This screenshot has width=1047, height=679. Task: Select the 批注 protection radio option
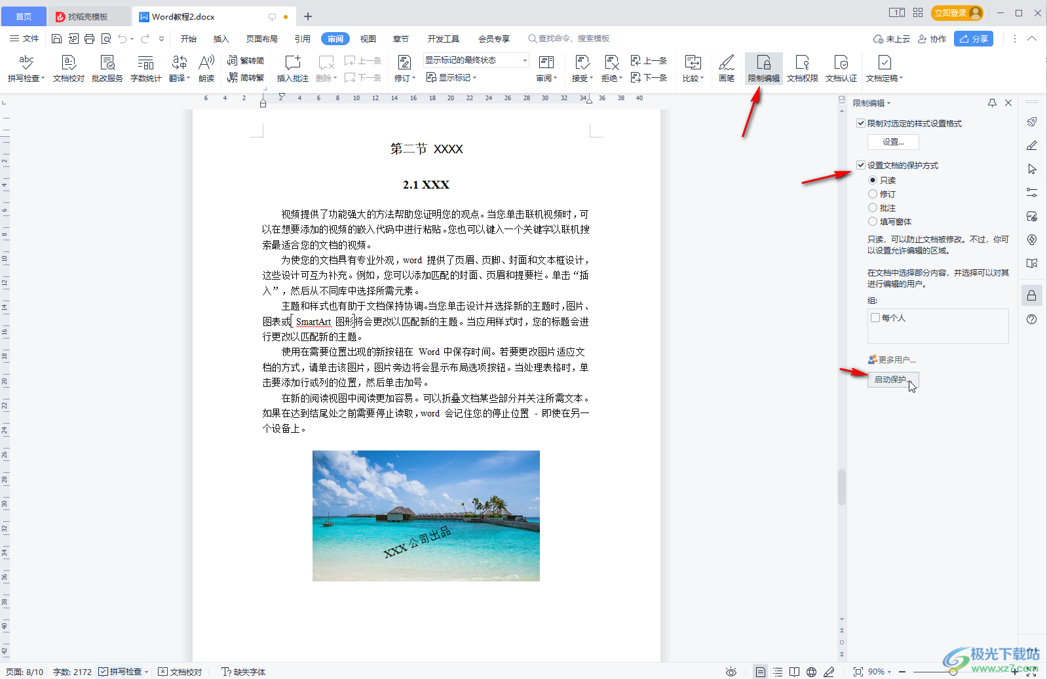pos(873,208)
